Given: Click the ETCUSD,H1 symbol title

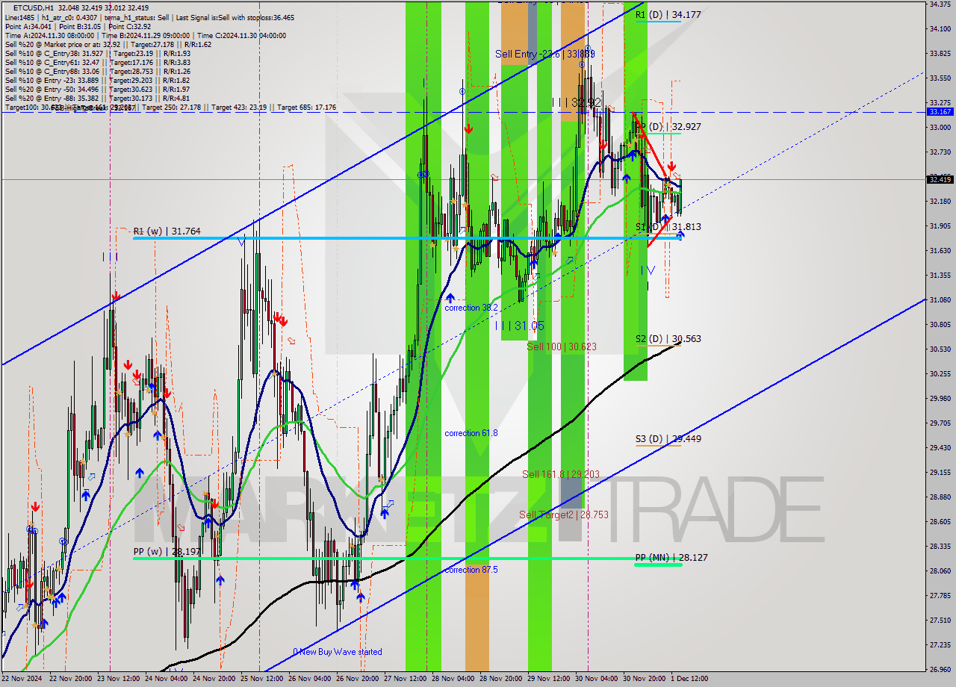Looking at the screenshot, I should pos(32,7).
